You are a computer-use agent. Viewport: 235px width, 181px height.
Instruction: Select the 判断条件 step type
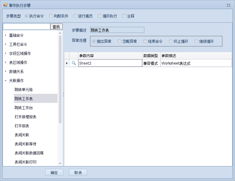[59, 16]
